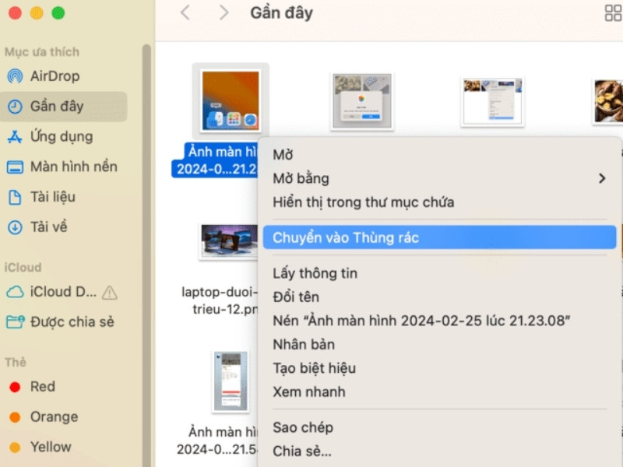Go back with the left arrow
623x467 pixels.
185,12
